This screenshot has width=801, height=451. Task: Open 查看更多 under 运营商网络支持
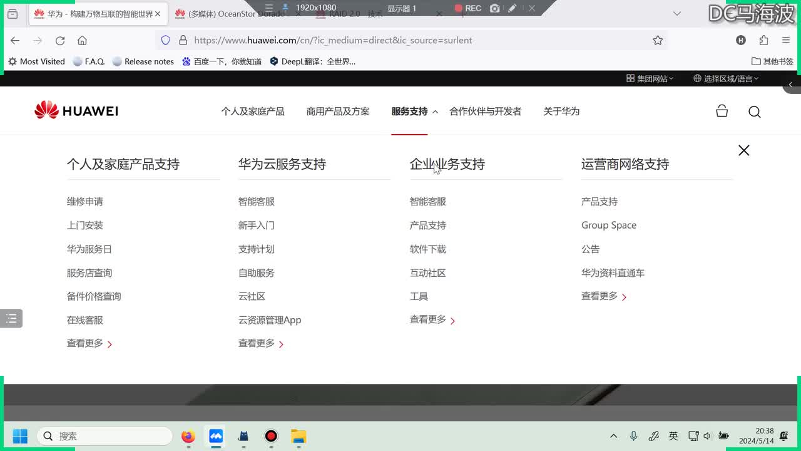(604, 296)
